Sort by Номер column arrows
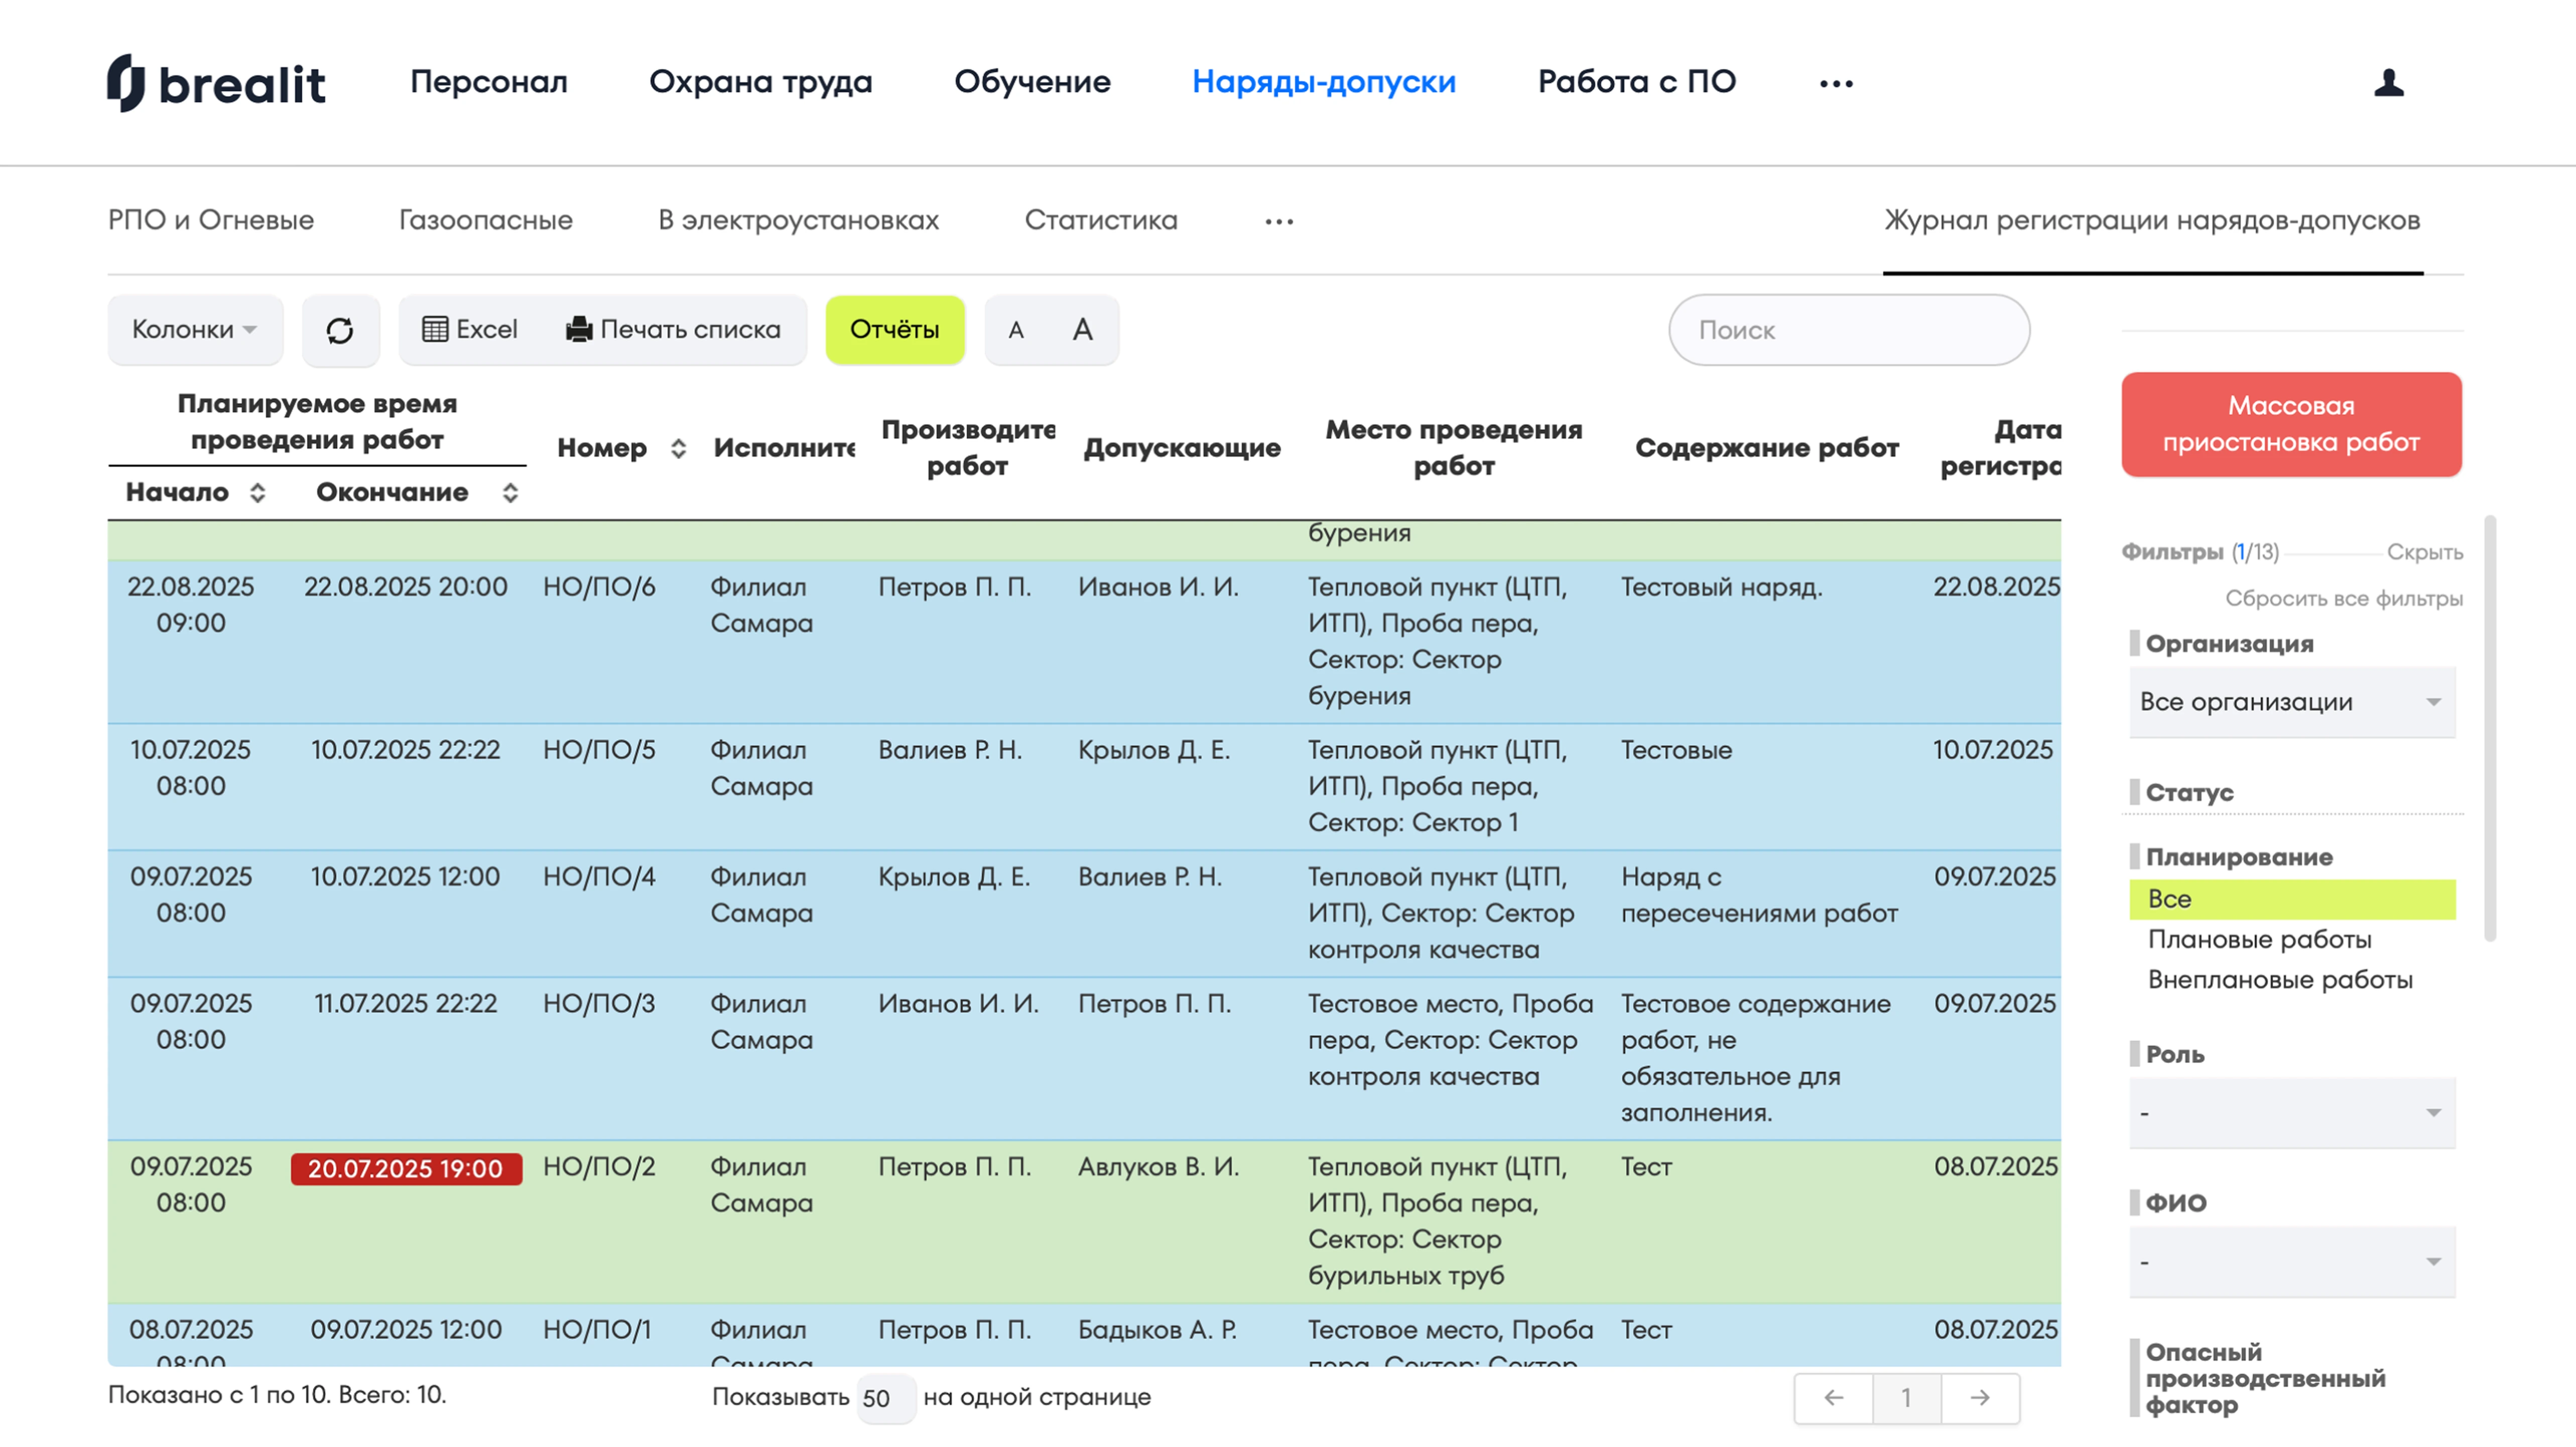Screen dimensions: 2576x1447 click(x=678, y=449)
